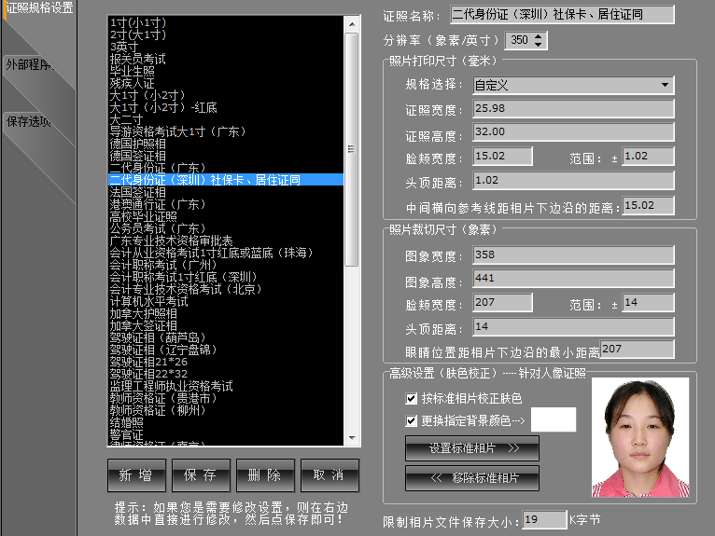Click the 证照名称 input field
715x536 pixels.
pos(562,15)
